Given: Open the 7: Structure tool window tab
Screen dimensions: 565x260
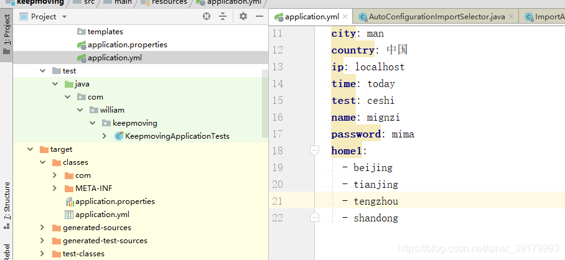Looking at the screenshot, I should point(6,205).
